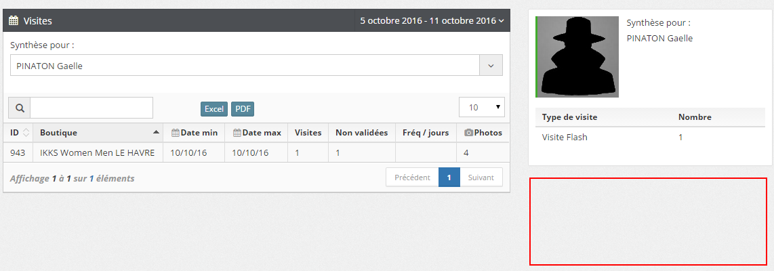The height and width of the screenshot is (271, 774).
Task: Sort by the Non validées column header
Action: pyautogui.click(x=361, y=133)
